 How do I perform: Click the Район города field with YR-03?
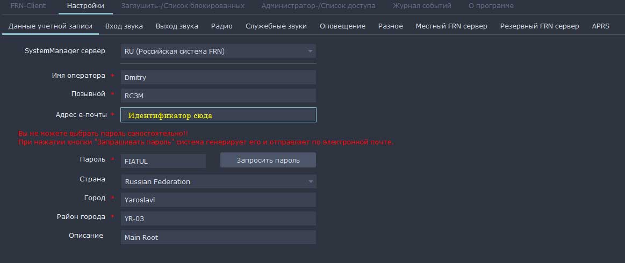tap(218, 218)
